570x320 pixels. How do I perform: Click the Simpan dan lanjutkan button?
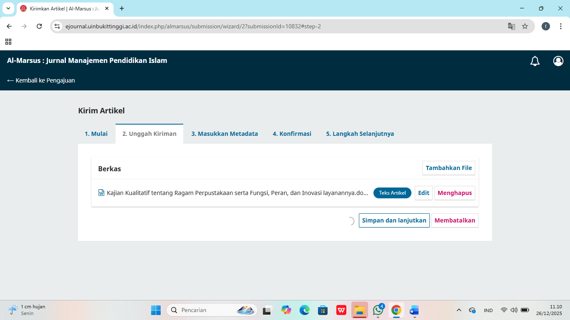[394, 220]
